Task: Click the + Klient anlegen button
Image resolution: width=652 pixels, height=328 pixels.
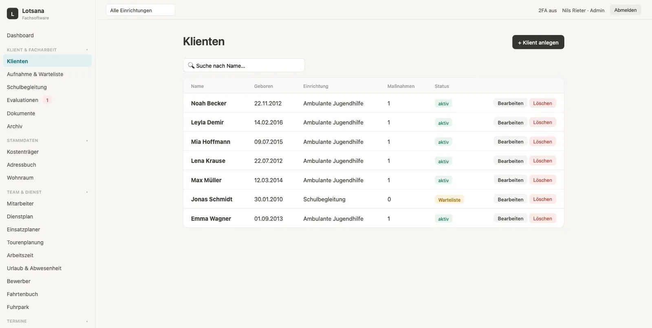Action: click(x=538, y=42)
